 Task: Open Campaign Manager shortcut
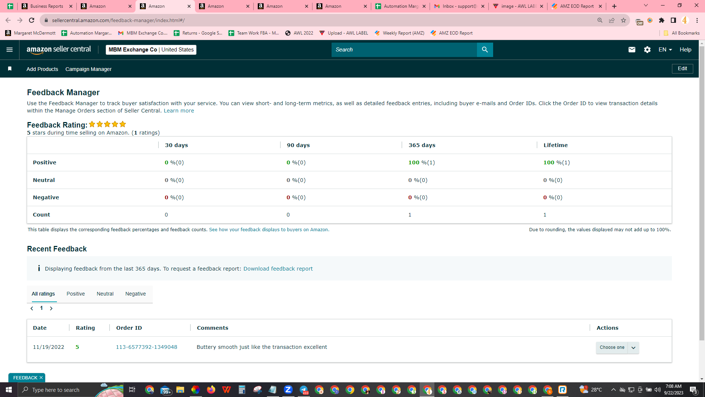point(88,69)
